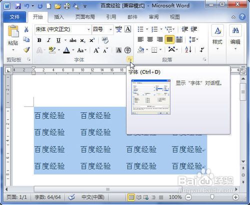
Task: Click the Save icon in quick access toolbar
Action: pos(18,6)
